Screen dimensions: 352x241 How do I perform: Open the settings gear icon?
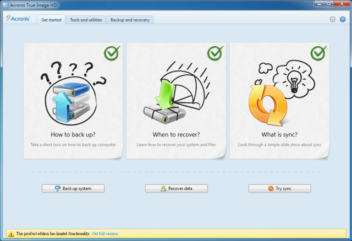[332, 19]
